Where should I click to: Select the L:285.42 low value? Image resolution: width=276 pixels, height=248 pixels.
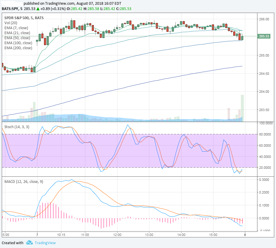point(107,9)
